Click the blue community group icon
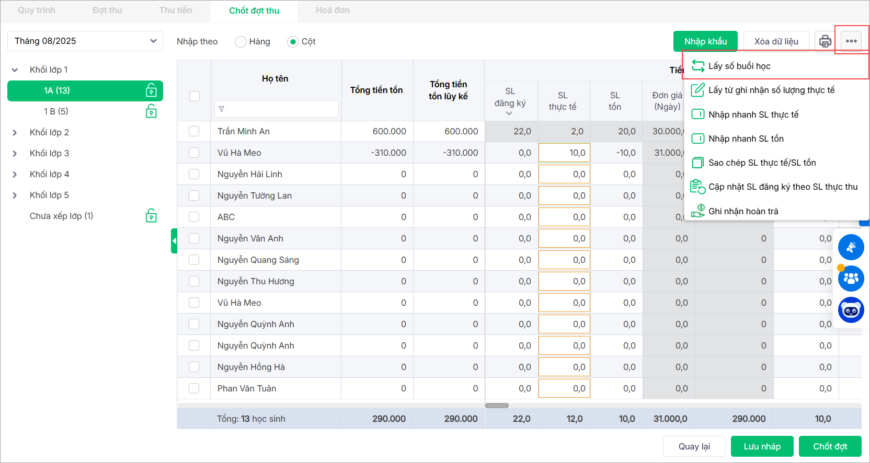The width and height of the screenshot is (870, 463). 851,279
